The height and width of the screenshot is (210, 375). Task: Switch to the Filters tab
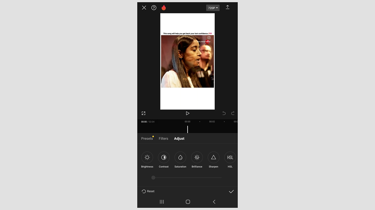coord(163,139)
